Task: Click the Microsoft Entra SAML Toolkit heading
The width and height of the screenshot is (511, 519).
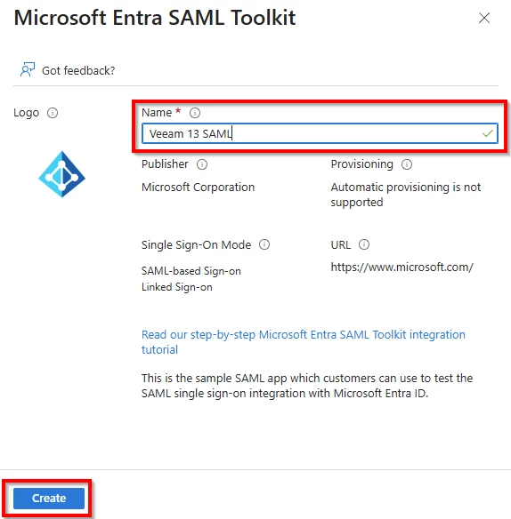Action: tap(155, 18)
